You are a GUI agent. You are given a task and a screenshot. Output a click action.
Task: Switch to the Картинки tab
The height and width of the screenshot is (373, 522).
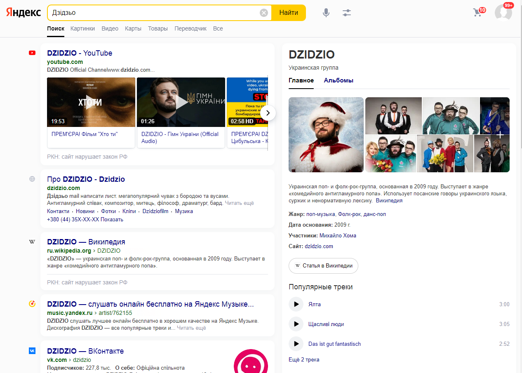82,28
